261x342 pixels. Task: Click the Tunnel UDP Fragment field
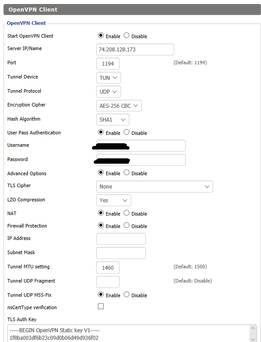click(108, 282)
